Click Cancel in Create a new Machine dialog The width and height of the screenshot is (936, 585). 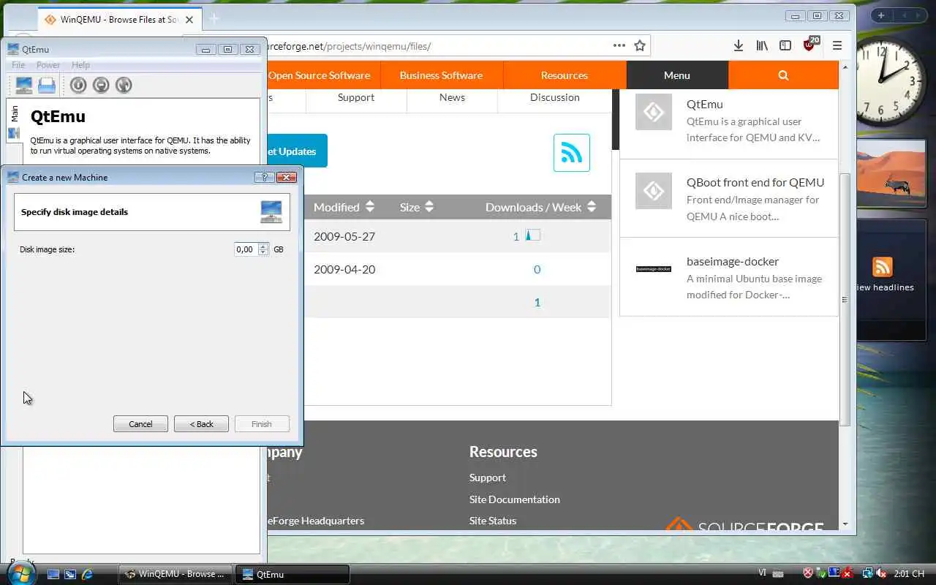140,424
